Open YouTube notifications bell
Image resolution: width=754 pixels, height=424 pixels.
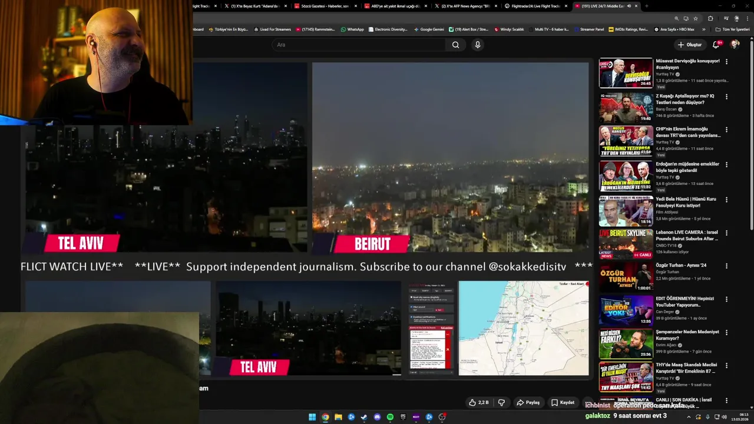pyautogui.click(x=716, y=45)
